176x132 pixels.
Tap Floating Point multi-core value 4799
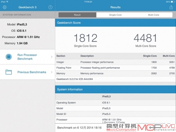(172, 68)
